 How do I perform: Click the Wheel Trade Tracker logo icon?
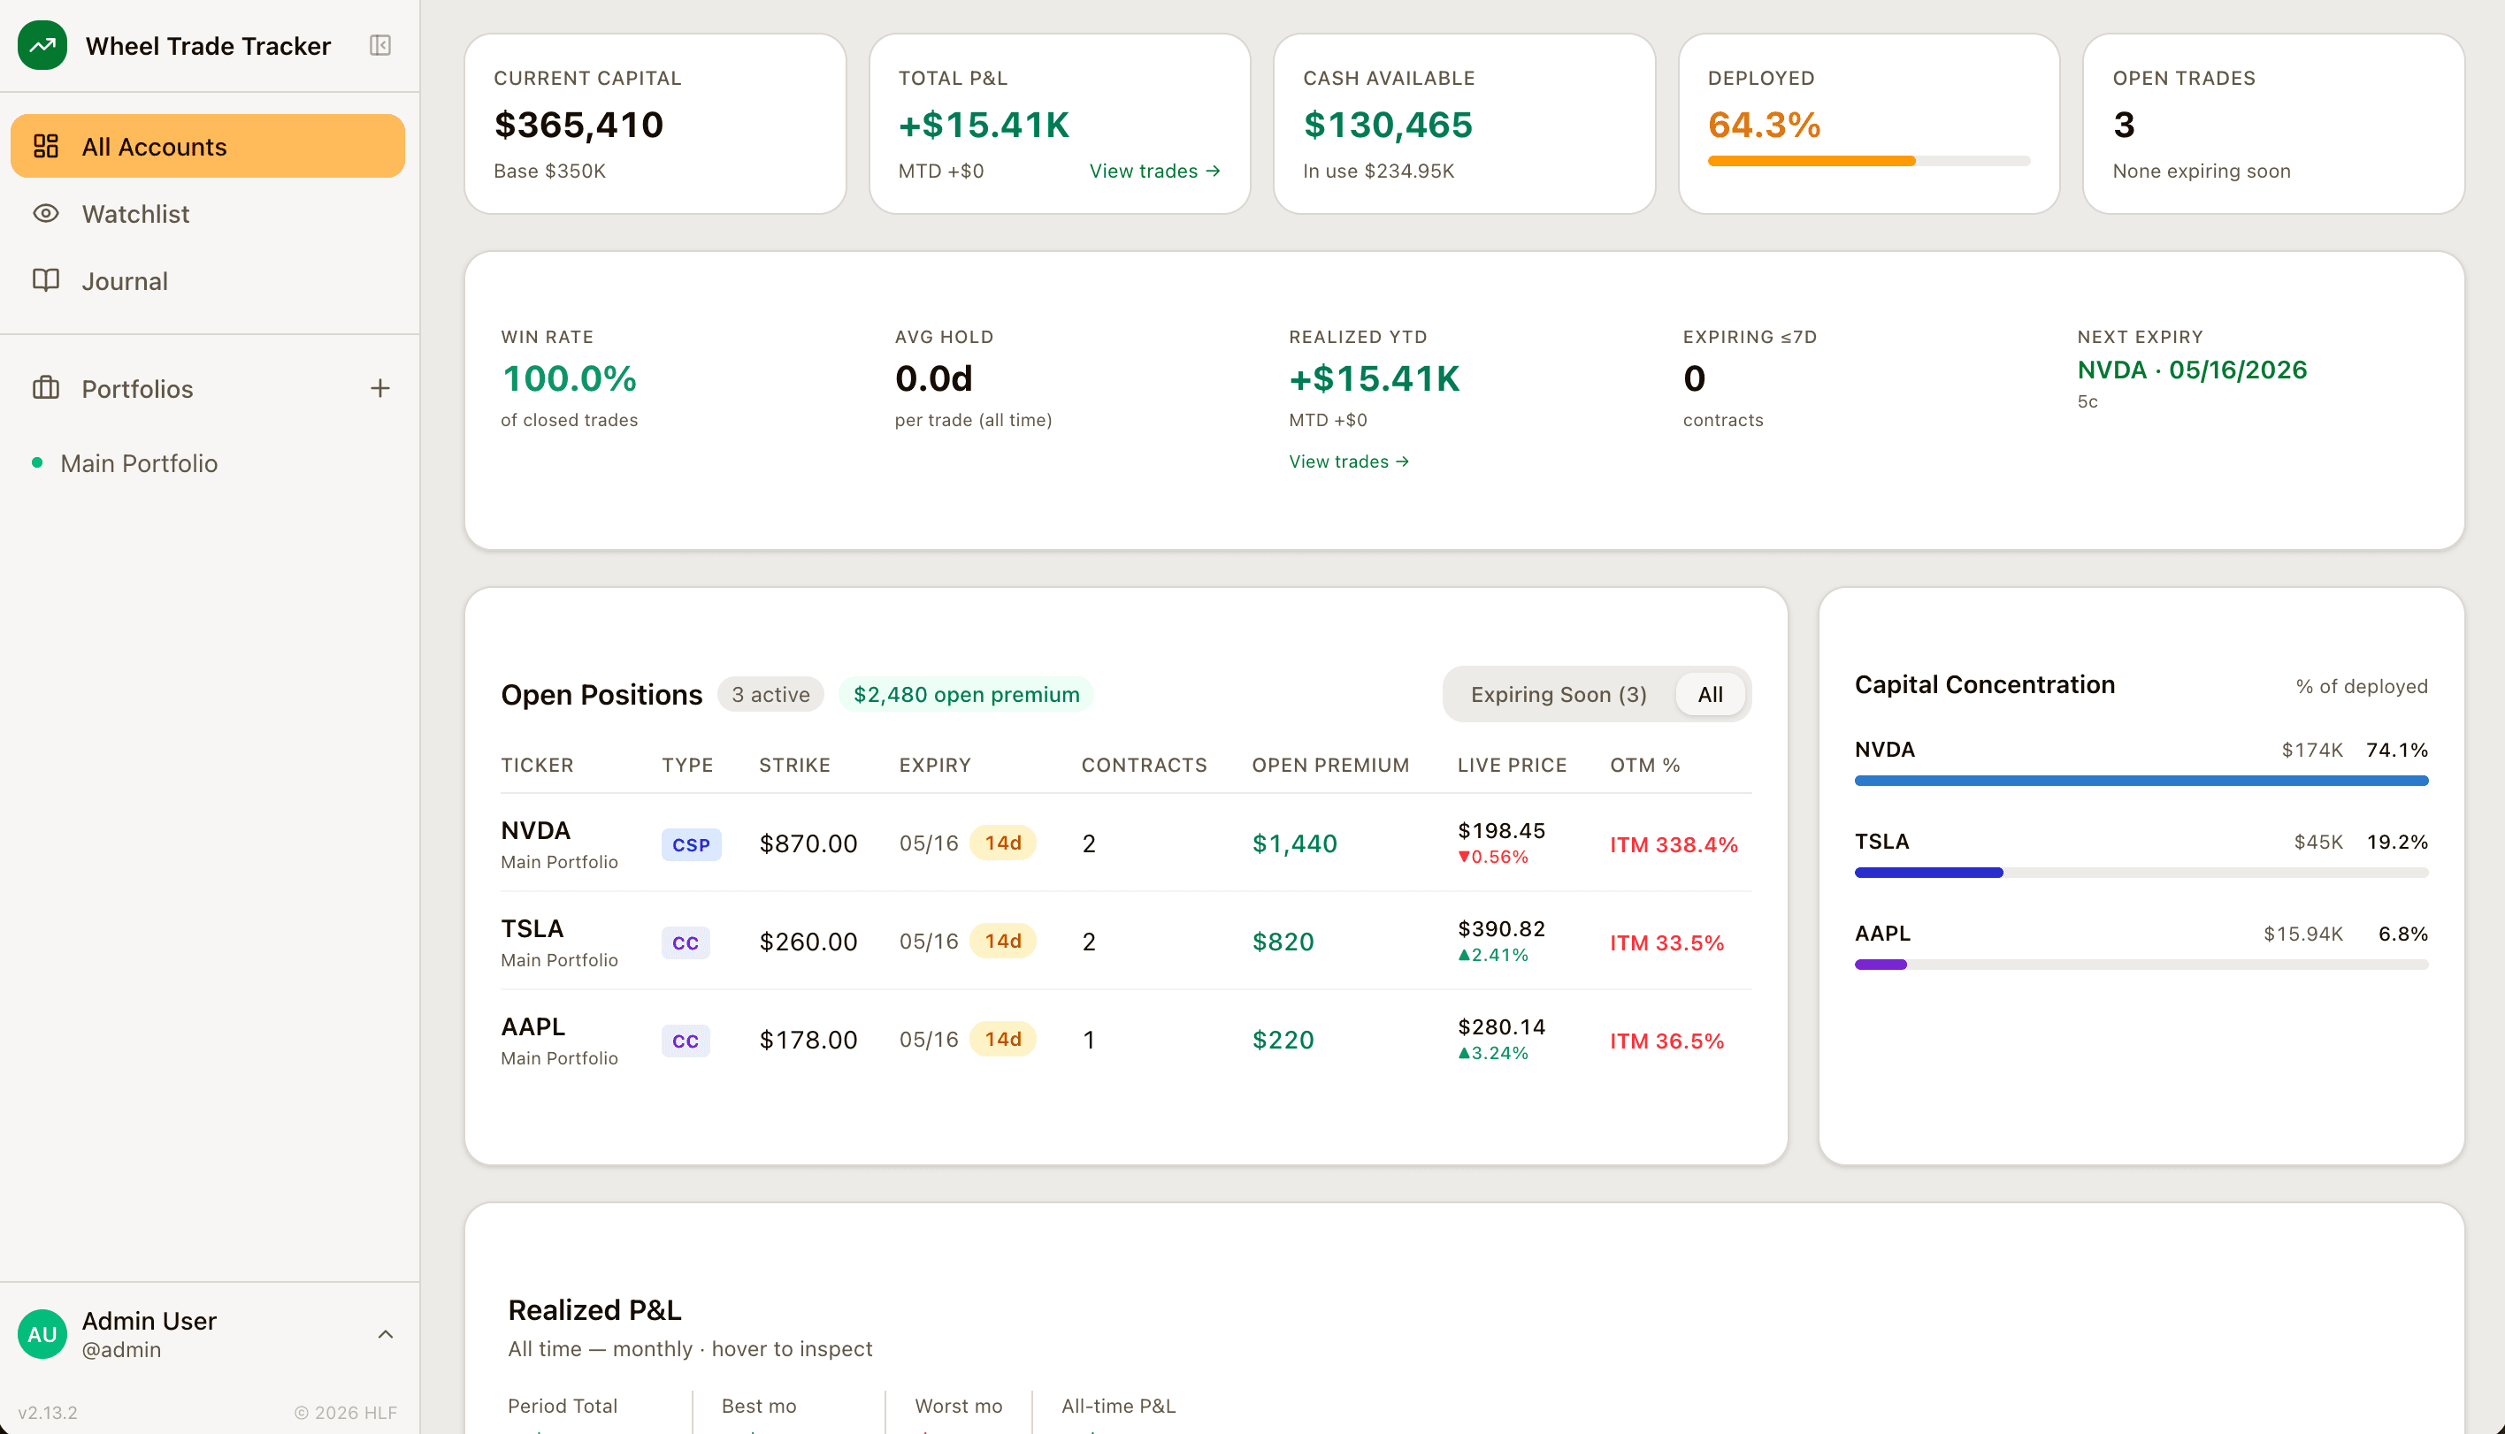pyautogui.click(x=42, y=45)
